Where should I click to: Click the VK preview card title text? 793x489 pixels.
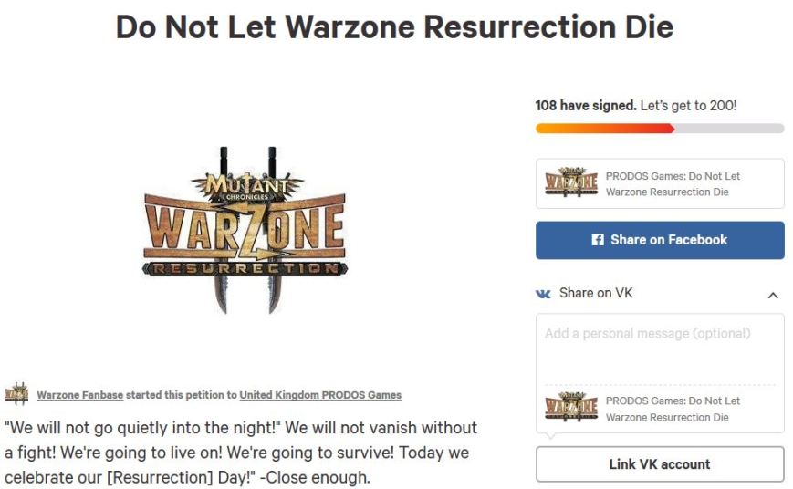[x=673, y=409]
